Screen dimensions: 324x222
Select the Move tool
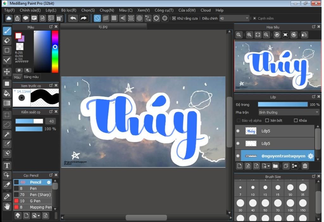click(x=7, y=72)
